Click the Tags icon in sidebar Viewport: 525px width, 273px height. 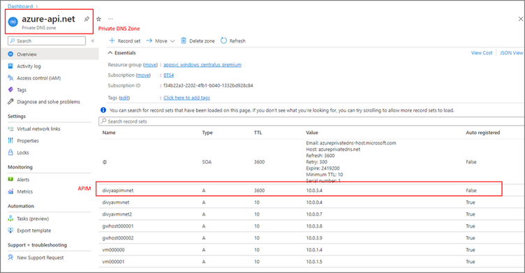[10, 90]
